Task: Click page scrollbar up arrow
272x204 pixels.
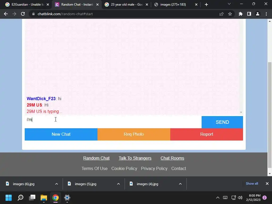Action: coord(270,21)
